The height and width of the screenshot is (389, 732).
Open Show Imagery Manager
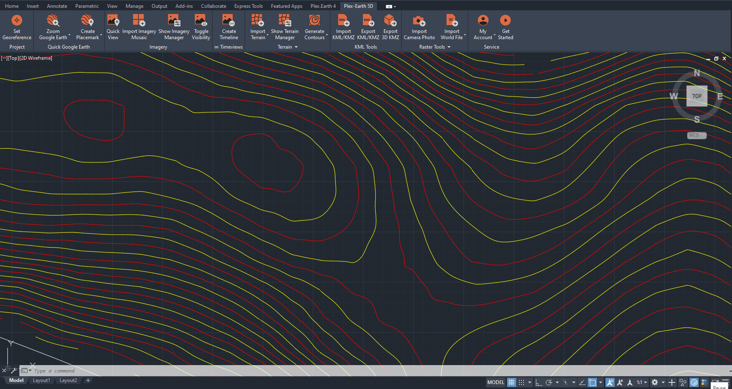tap(174, 27)
